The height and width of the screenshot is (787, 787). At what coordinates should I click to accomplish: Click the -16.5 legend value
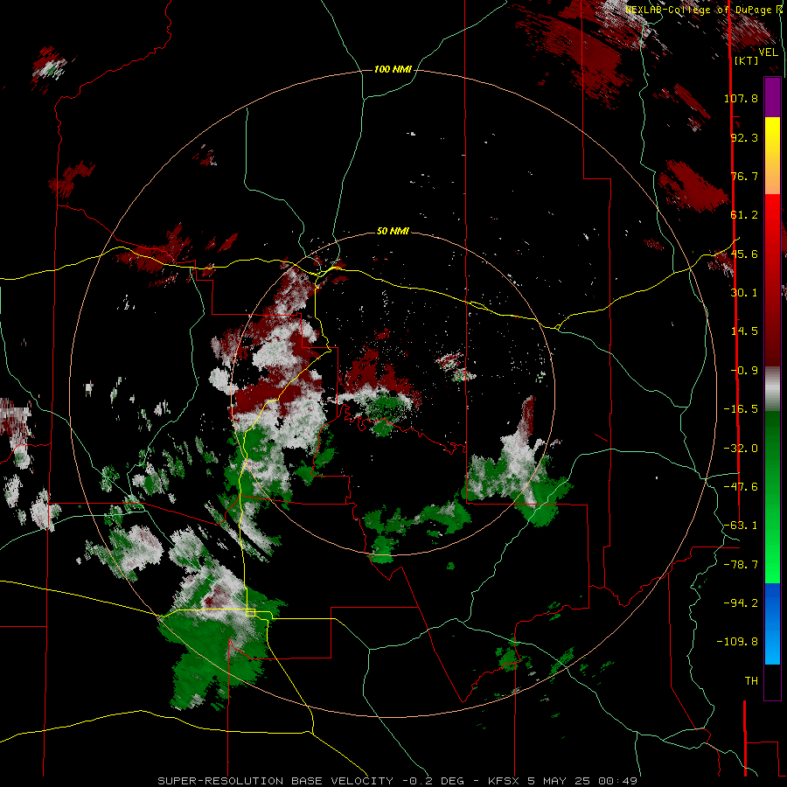point(741,409)
